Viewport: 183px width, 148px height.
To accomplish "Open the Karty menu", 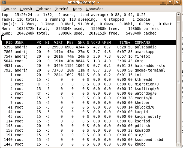I will (x=77, y=9).
